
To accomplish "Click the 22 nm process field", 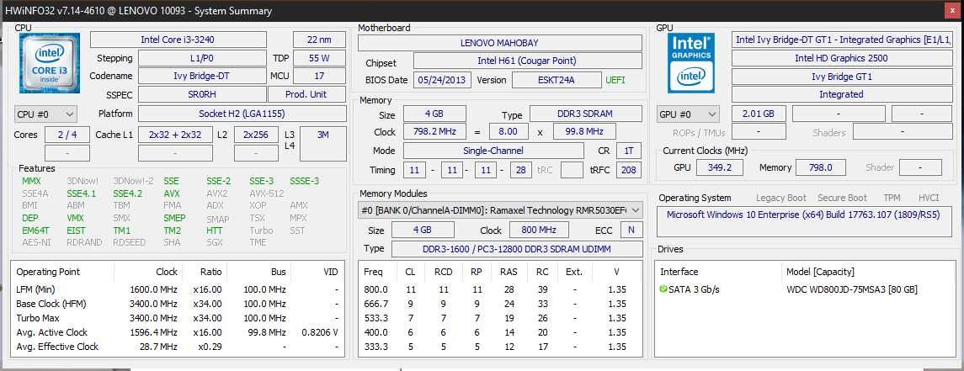I will tap(320, 40).
